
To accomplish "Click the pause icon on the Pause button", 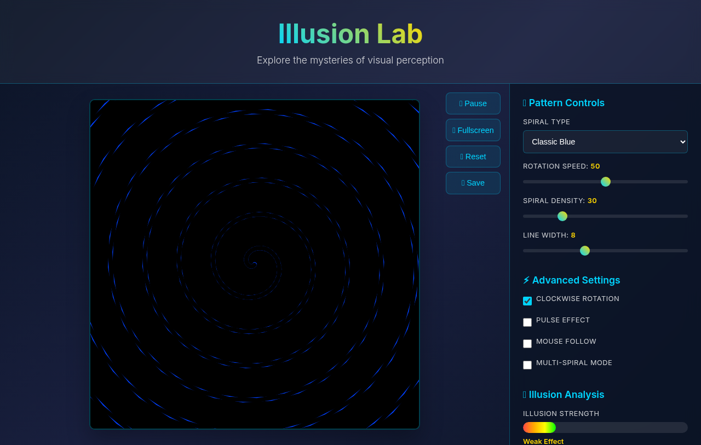I will pos(461,103).
